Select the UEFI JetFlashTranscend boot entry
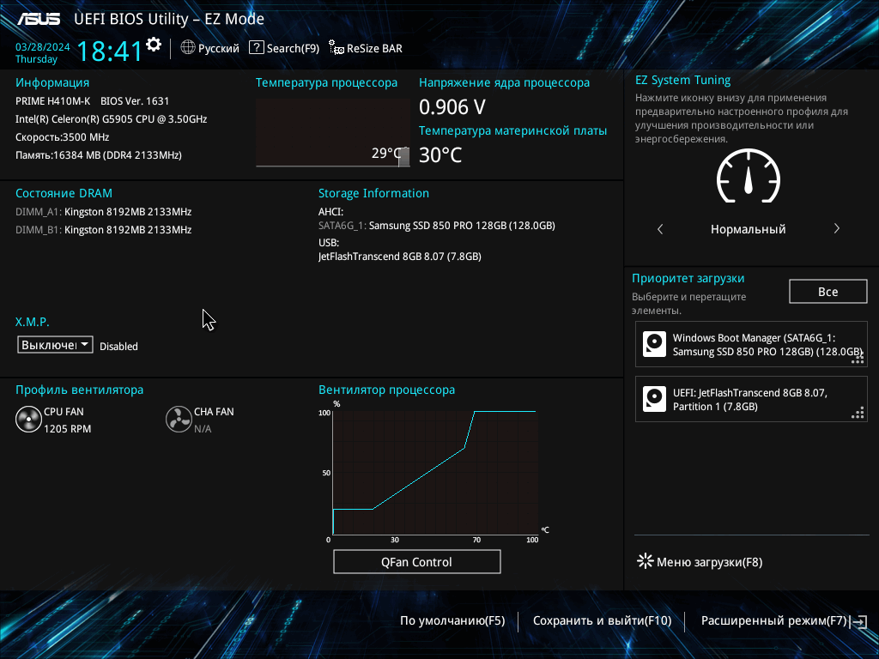Image resolution: width=879 pixels, height=659 pixels. [751, 399]
